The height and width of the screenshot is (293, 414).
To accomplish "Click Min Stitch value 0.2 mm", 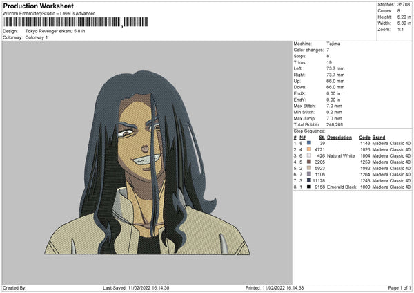I will tap(334, 112).
